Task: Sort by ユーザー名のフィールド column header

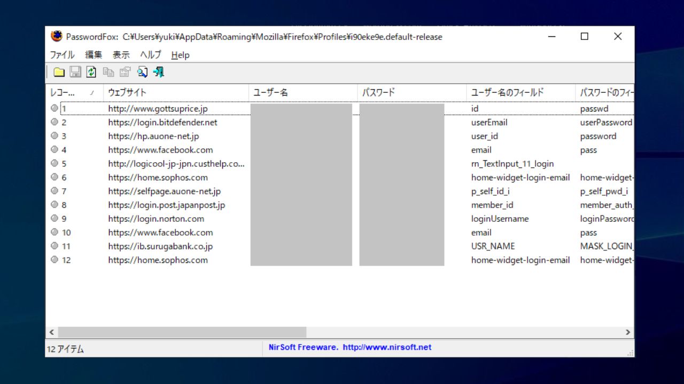Action: click(521, 92)
